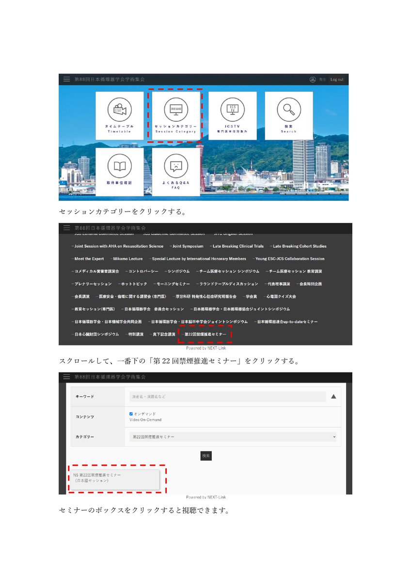Click the キーワード input field

point(227,397)
